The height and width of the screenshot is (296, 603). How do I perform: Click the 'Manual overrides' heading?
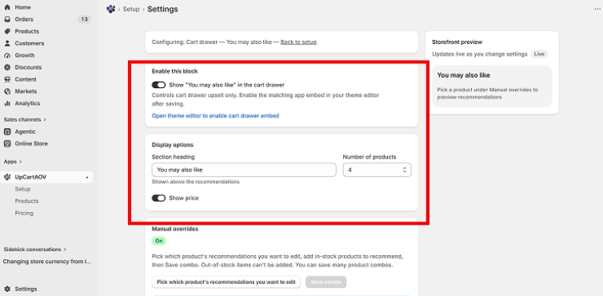coord(175,229)
